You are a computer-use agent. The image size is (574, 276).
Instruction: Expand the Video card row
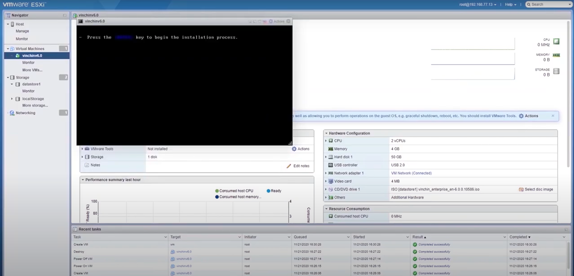point(326,181)
